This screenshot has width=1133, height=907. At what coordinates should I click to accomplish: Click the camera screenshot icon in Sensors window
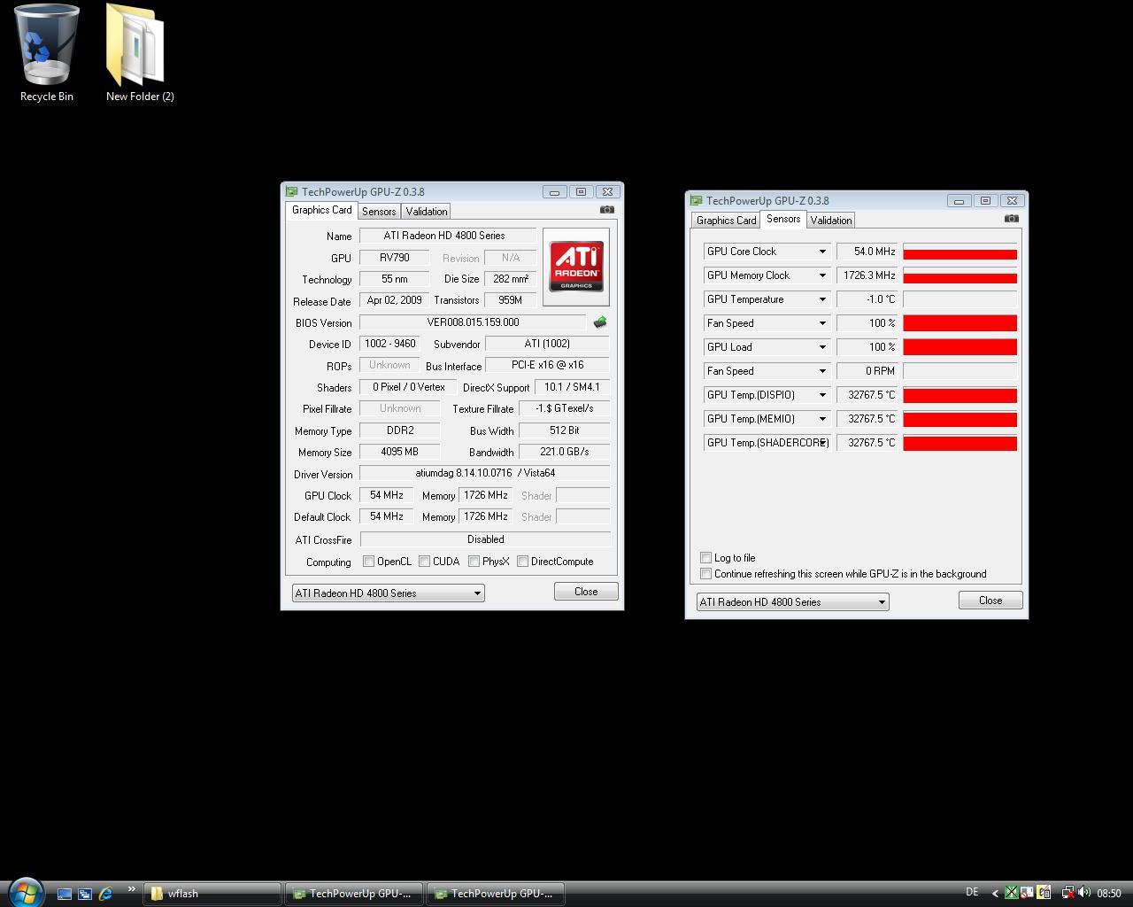coord(1011,219)
